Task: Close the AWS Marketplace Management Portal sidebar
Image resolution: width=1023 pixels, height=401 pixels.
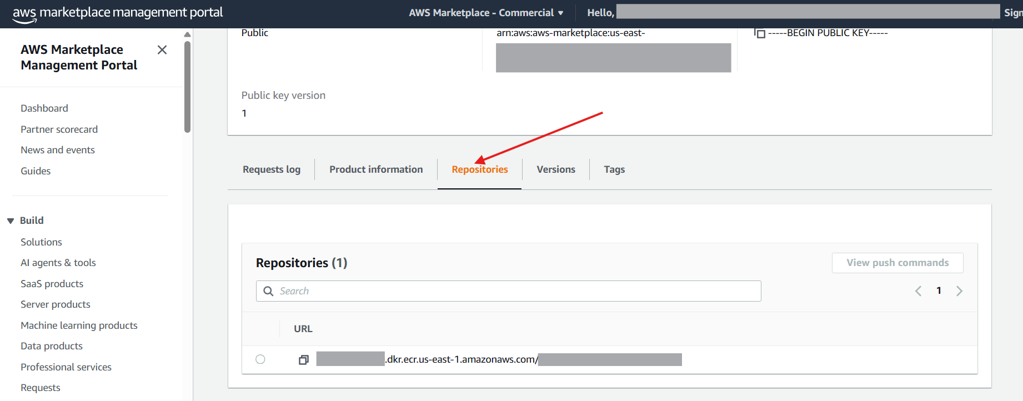Action: click(x=162, y=50)
